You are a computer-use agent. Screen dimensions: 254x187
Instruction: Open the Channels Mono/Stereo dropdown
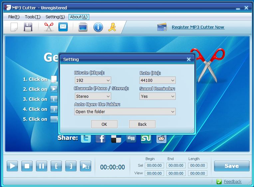93,96
